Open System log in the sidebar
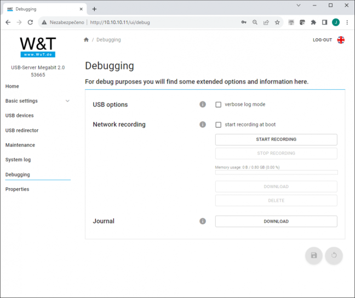This screenshot has width=355, height=298. coord(18,160)
